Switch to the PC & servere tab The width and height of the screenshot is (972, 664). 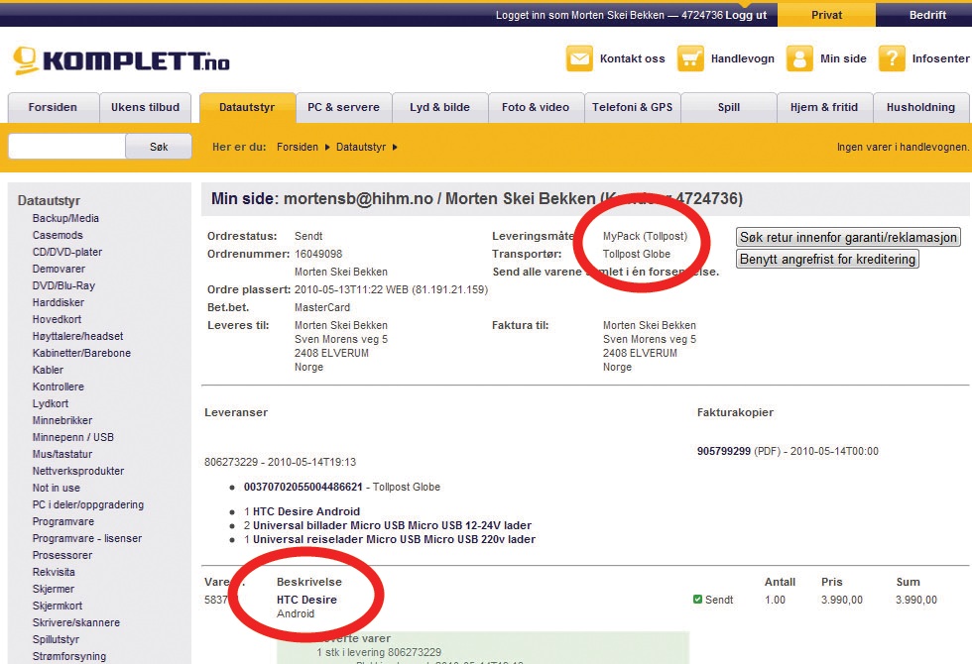(x=343, y=107)
